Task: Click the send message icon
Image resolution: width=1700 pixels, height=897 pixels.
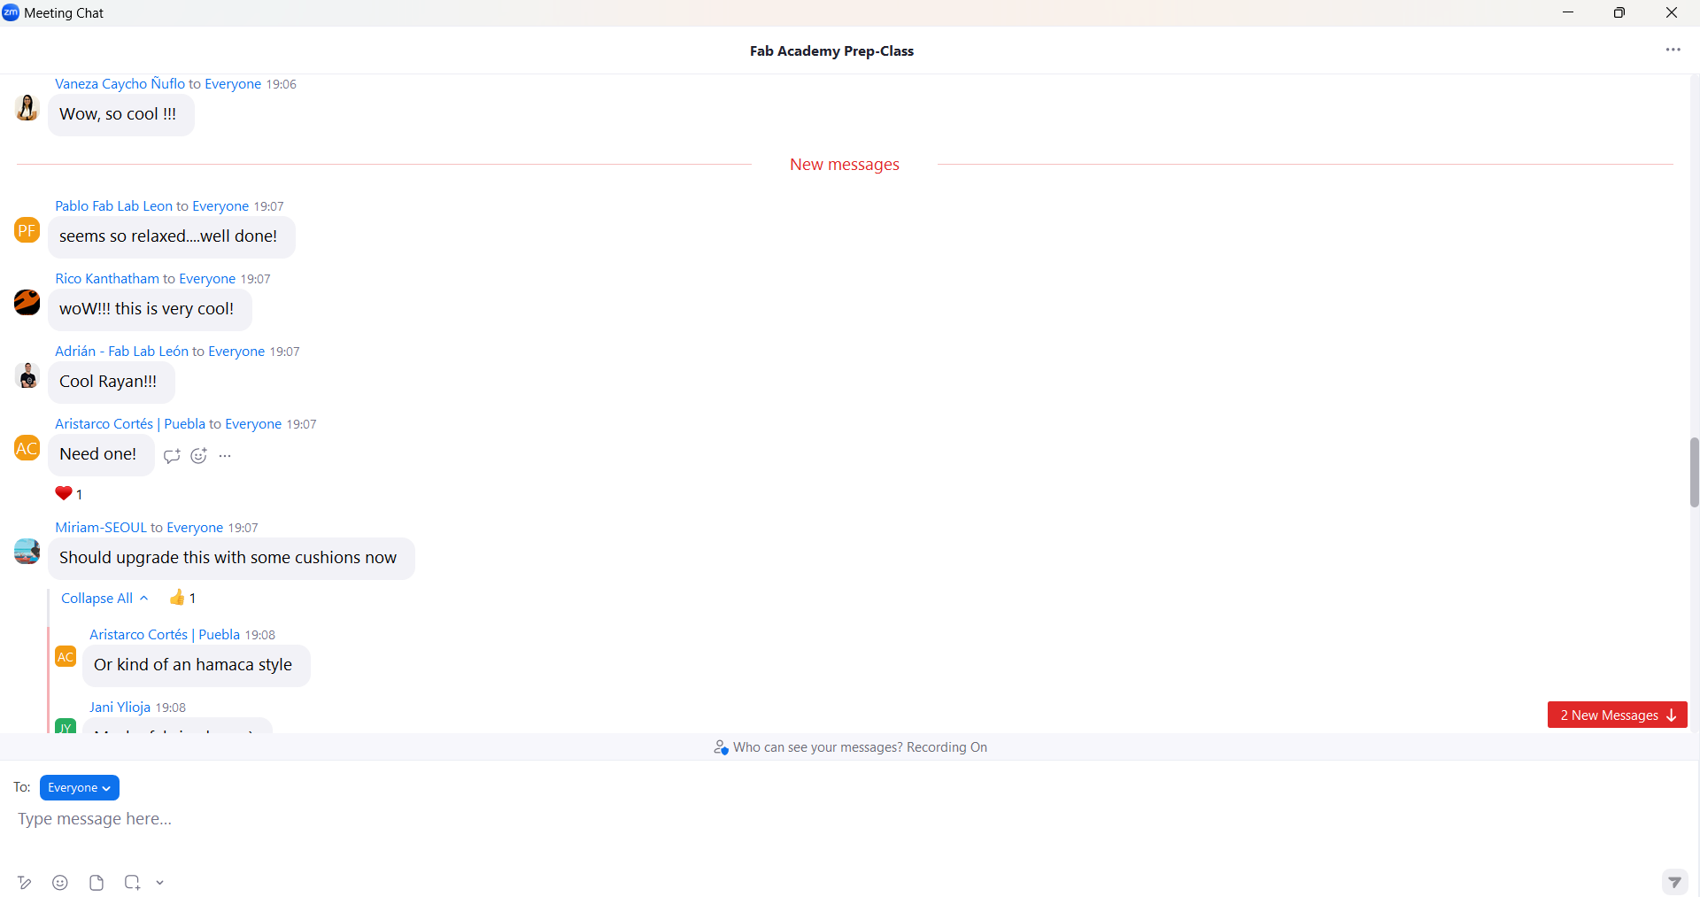Action: pyautogui.click(x=1673, y=881)
